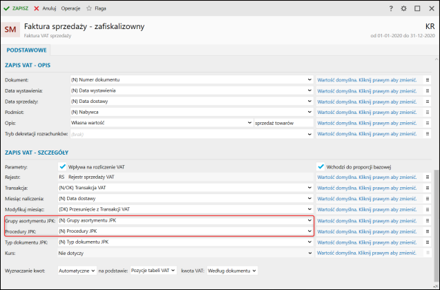
Task: Click the Flaga star icon
Action: (89, 8)
